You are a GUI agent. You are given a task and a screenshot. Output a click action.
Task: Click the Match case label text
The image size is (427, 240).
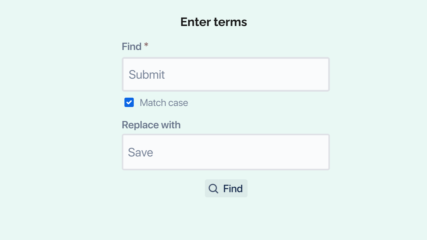164,103
